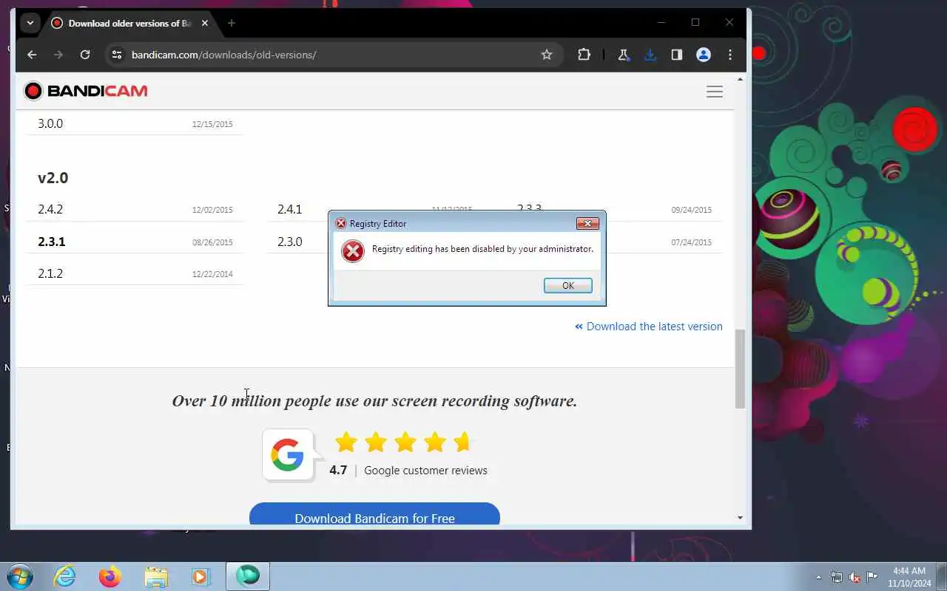Click the v2.0 section heading
The width and height of the screenshot is (947, 591).
pos(53,178)
